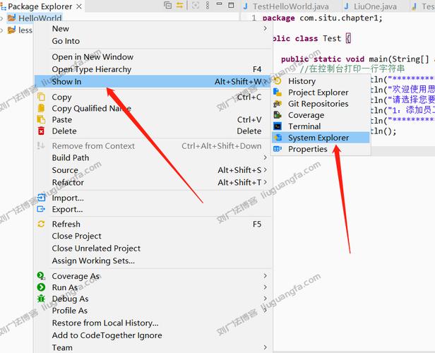Click the Refresh arrows icon
Viewport: 435px width, 353px height.
tap(42, 224)
